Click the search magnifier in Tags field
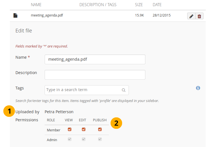 124,90
